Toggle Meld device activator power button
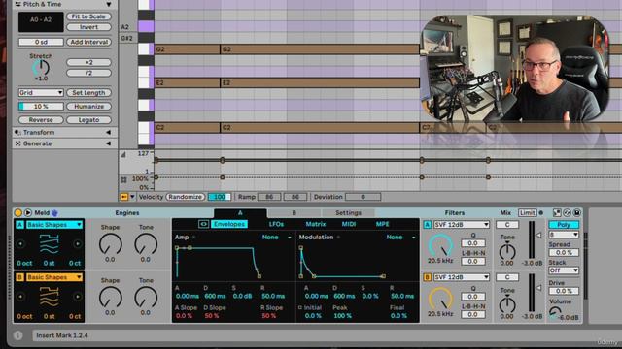 click(x=17, y=213)
